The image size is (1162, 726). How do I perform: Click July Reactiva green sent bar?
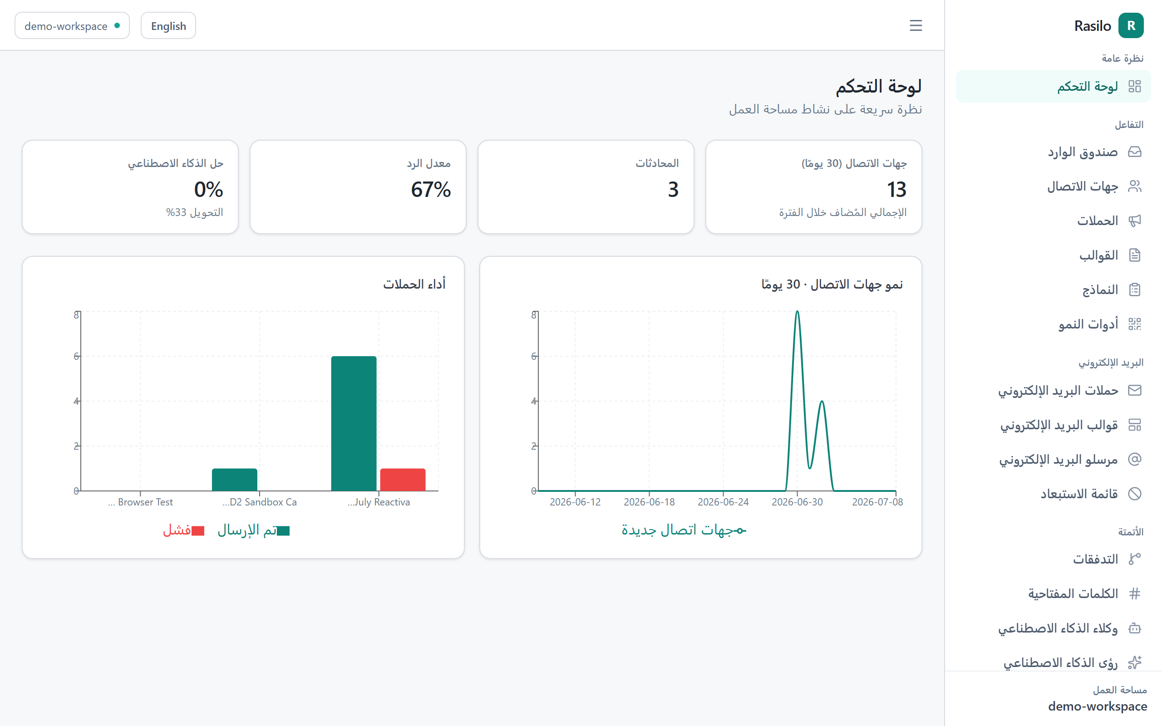(x=354, y=423)
